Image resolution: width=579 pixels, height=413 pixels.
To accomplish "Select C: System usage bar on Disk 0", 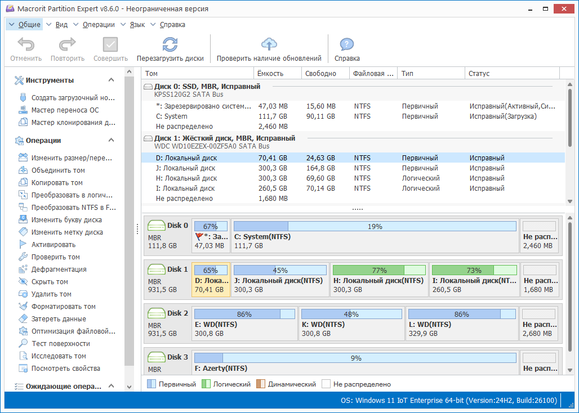I will [x=375, y=226].
